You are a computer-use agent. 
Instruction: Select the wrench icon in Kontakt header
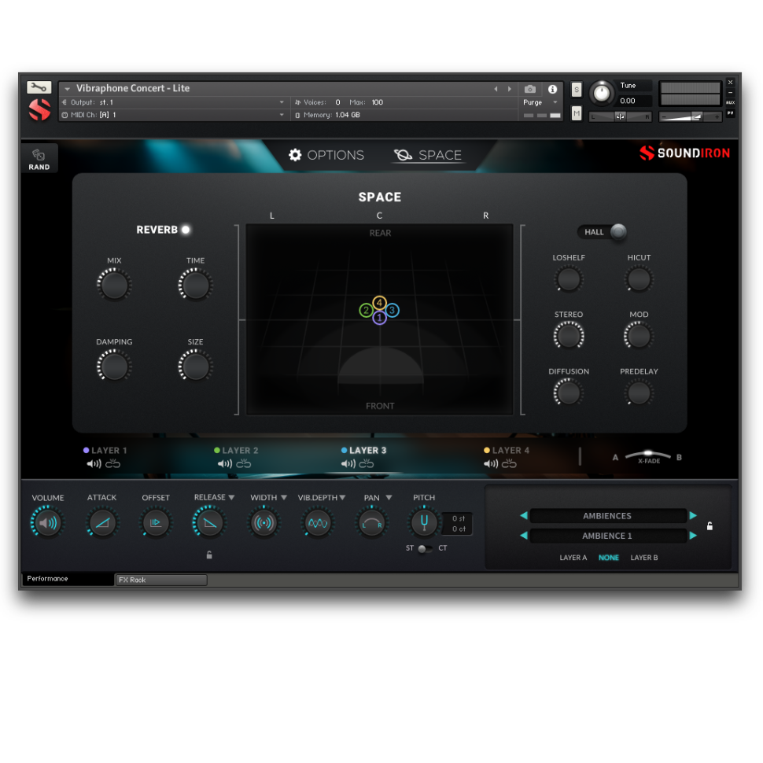[x=39, y=87]
